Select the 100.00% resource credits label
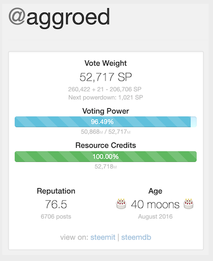The width and height of the screenshot is (213, 261). pyautogui.click(x=105, y=157)
